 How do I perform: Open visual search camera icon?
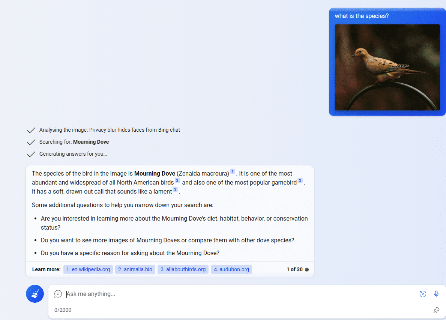point(423,293)
